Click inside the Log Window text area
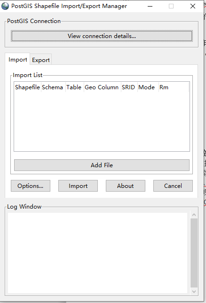This screenshot has height=303, width=206. 97,253
